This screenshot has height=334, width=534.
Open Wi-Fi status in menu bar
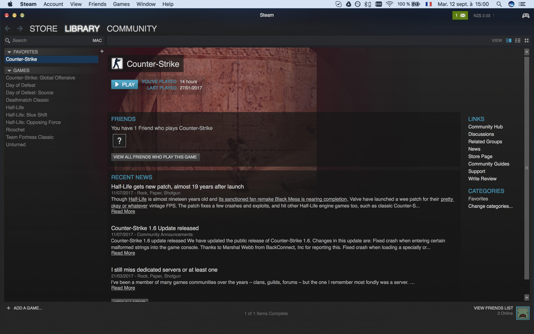click(x=390, y=4)
